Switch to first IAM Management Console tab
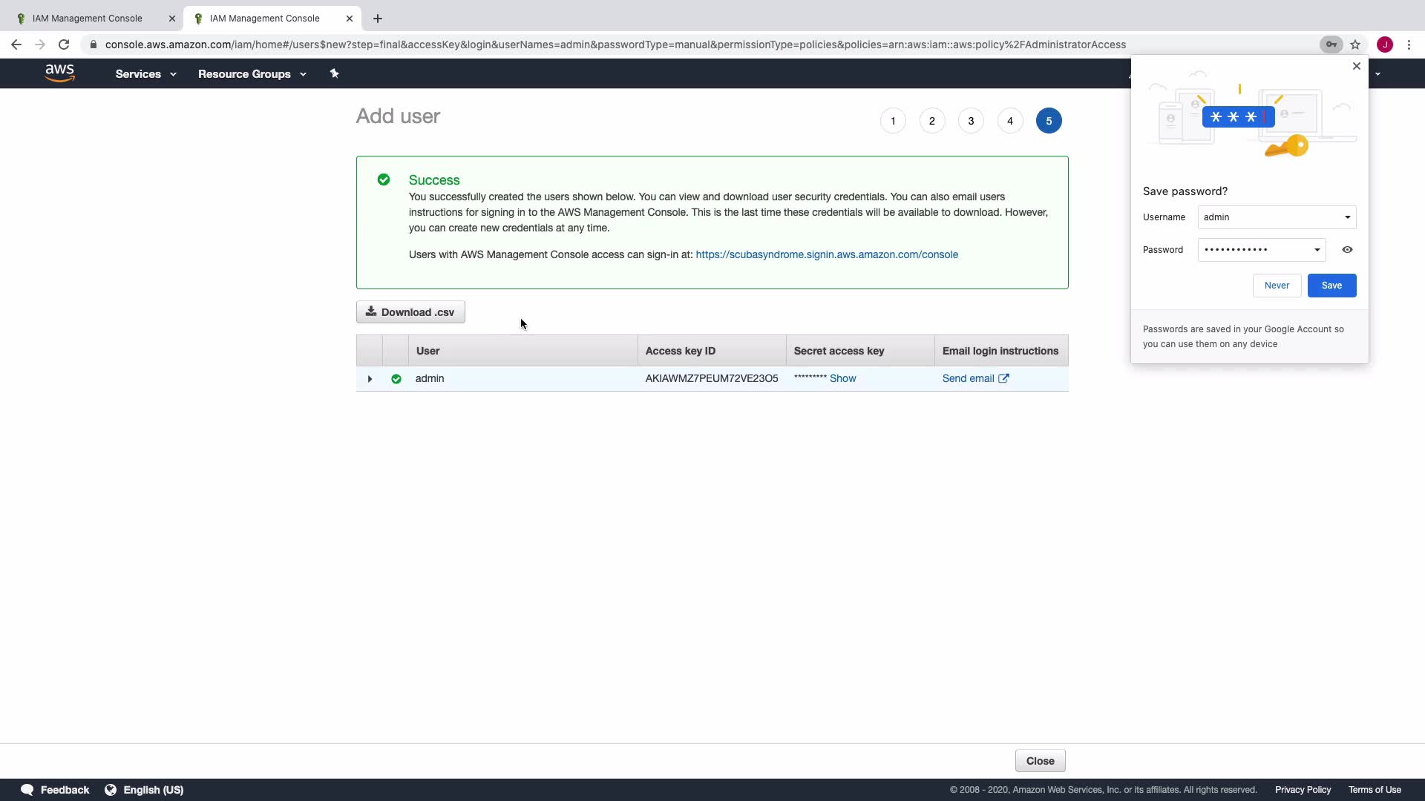Viewport: 1425px width, 801px height. click(x=88, y=19)
